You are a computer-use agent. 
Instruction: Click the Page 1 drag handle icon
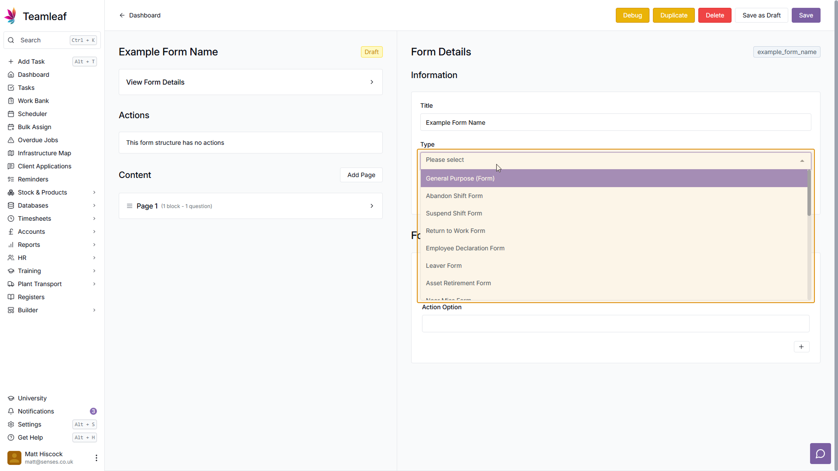tap(130, 206)
